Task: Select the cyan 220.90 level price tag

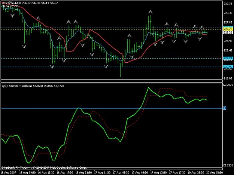Action: pos(228,67)
